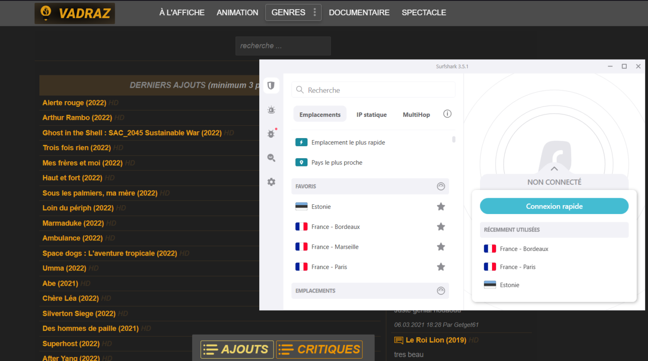Collapse the Emplacements section header

tap(441, 291)
